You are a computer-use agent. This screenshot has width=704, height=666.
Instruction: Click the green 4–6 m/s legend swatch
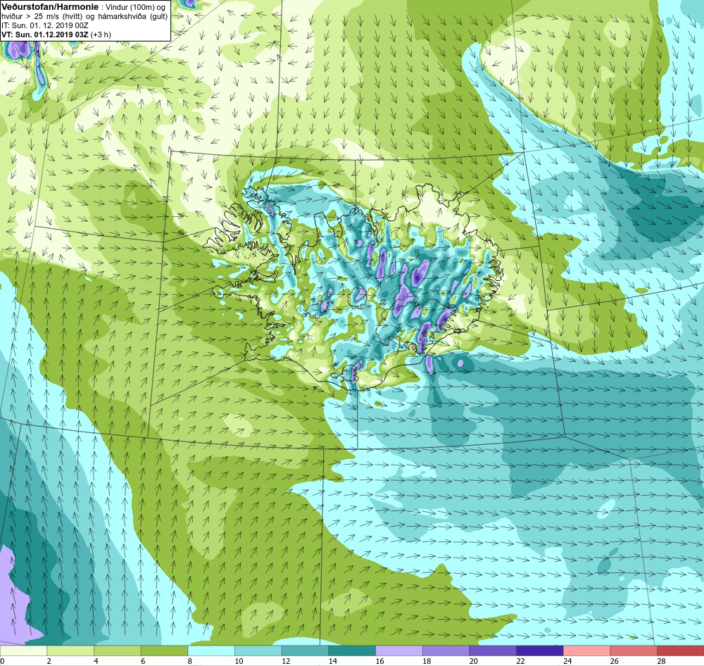click(x=117, y=651)
